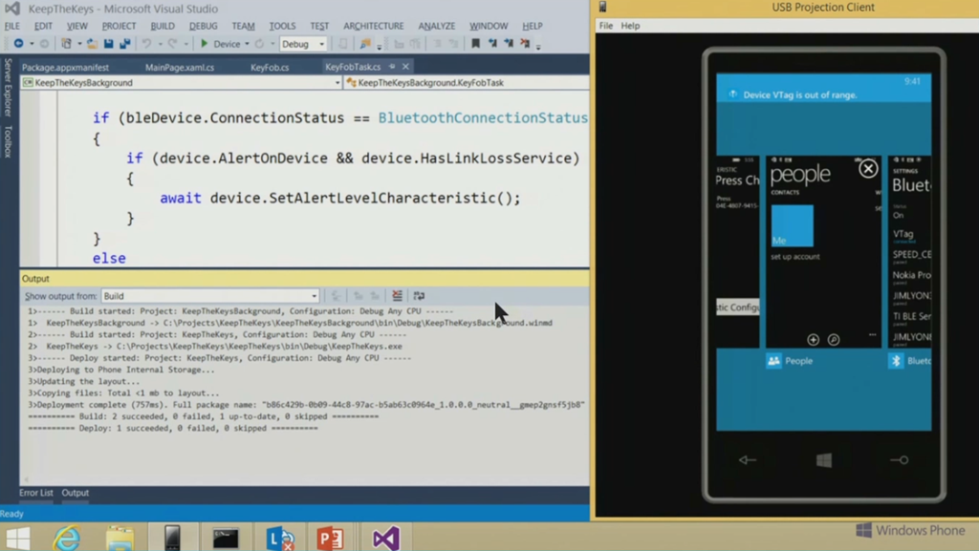Tap the phone Back arrow button
979x551 pixels.
pos(748,460)
